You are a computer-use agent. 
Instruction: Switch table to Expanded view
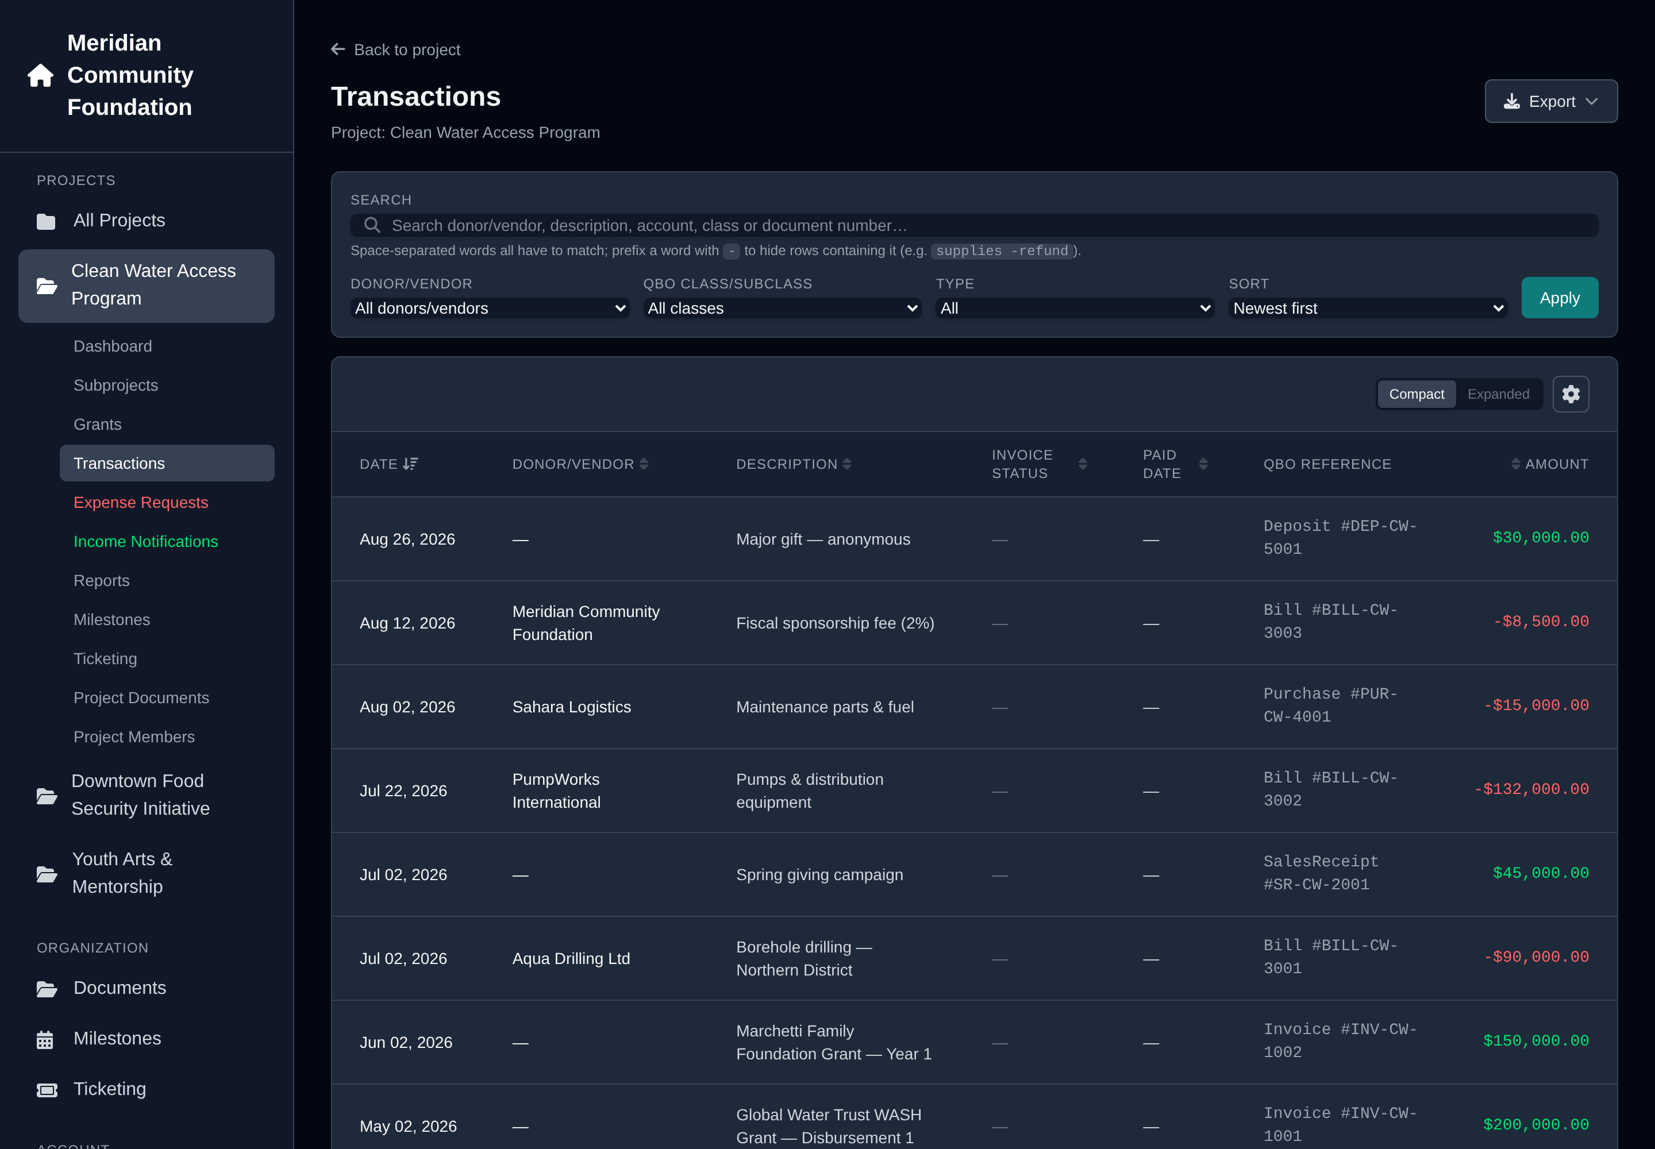click(x=1498, y=394)
